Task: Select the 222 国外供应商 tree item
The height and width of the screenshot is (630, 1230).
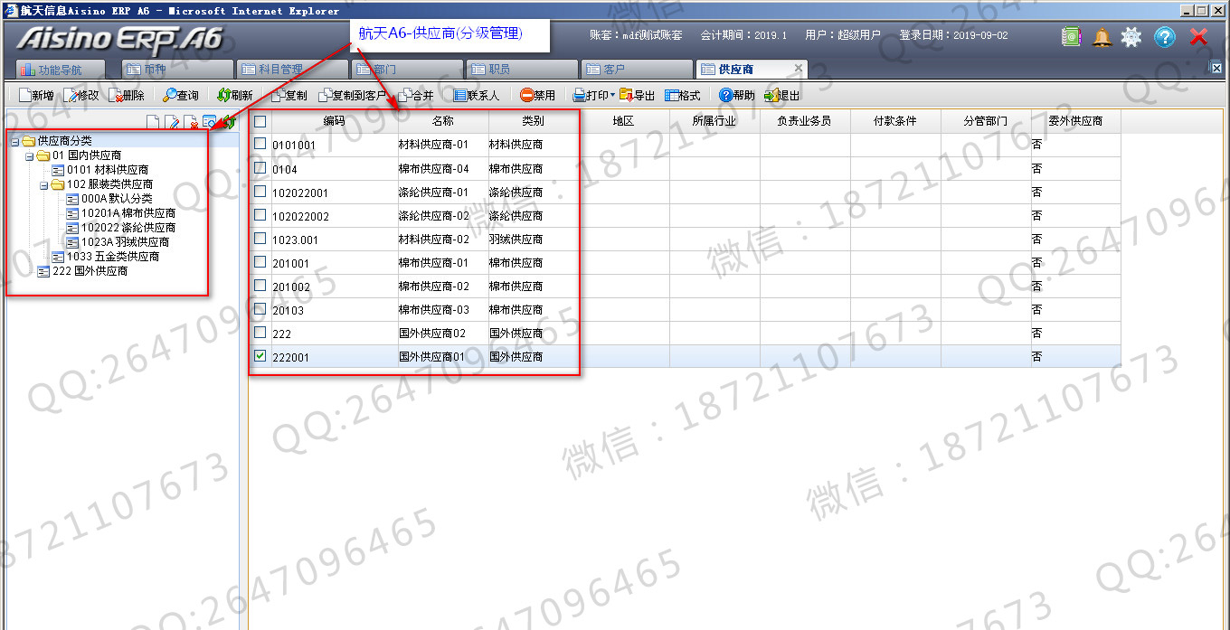Action: click(x=90, y=271)
